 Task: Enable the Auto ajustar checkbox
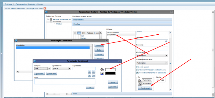click(x=137, y=67)
